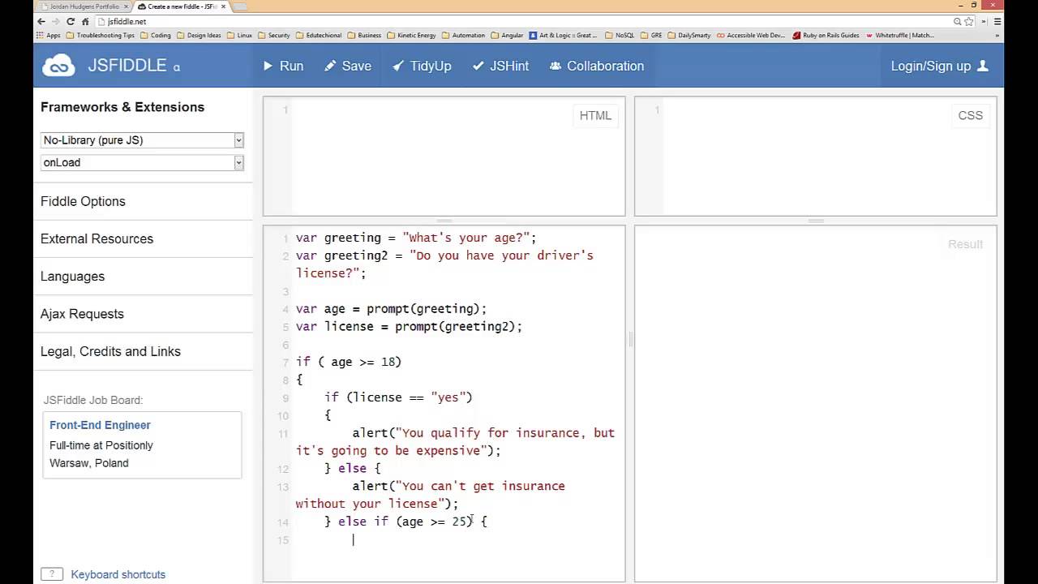This screenshot has height=584, width=1038.
Task: Click Login/Sign up
Action: [x=940, y=66]
